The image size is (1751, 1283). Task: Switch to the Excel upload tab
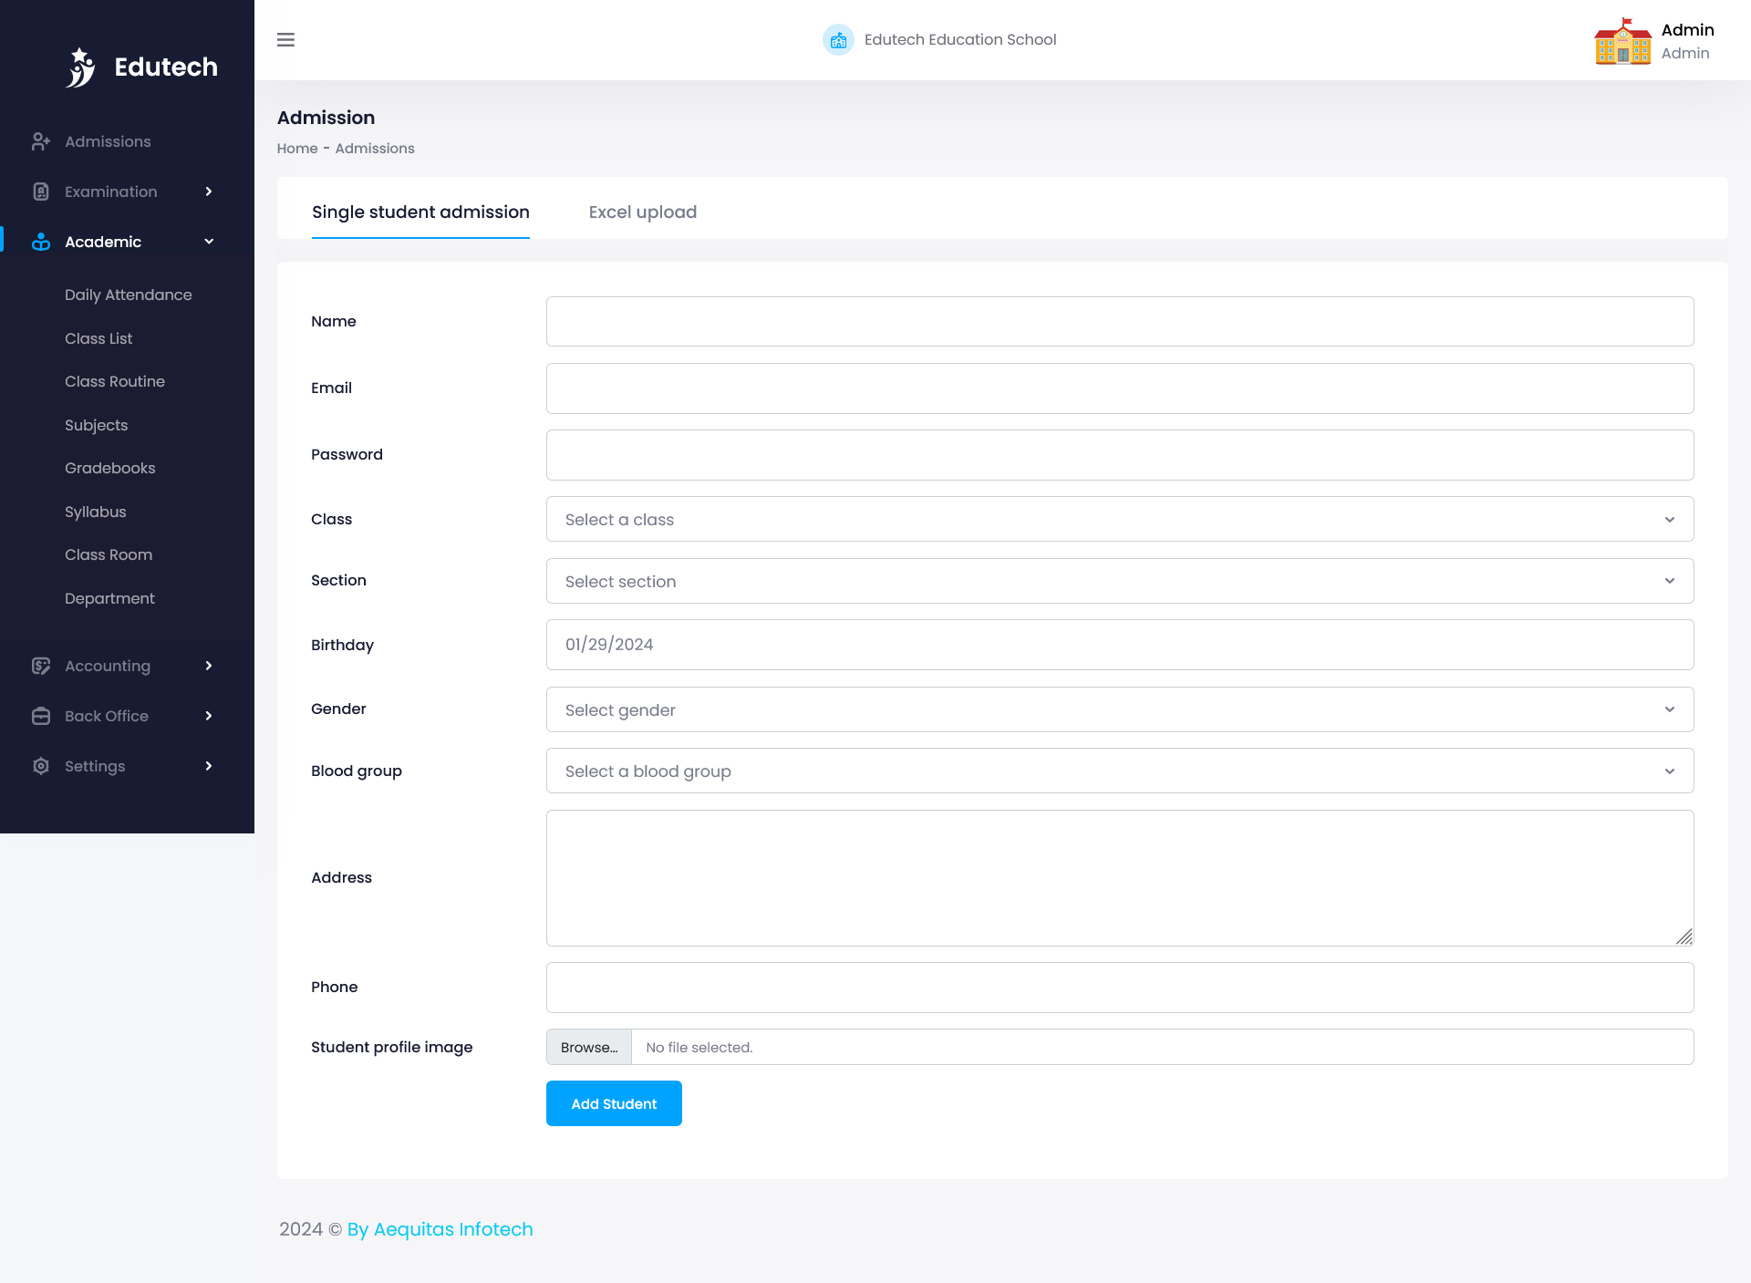pyautogui.click(x=642, y=212)
